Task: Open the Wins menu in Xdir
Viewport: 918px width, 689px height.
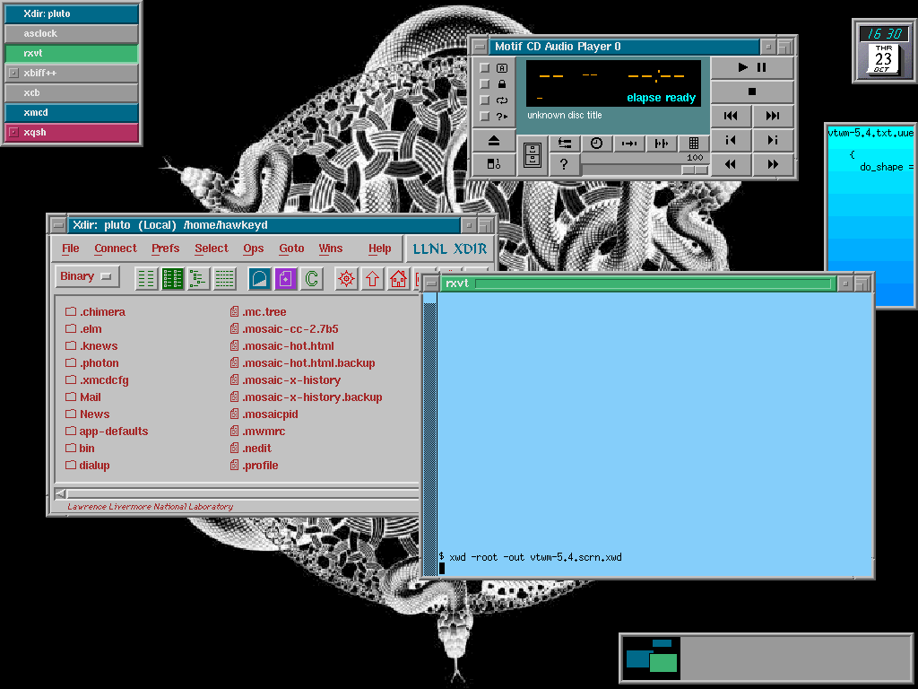Action: coord(331,249)
